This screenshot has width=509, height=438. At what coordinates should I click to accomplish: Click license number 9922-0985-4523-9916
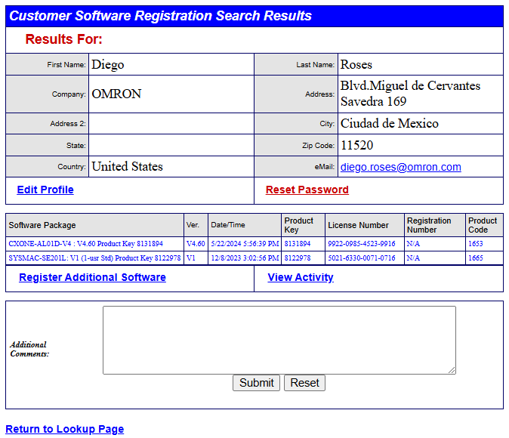tap(361, 244)
